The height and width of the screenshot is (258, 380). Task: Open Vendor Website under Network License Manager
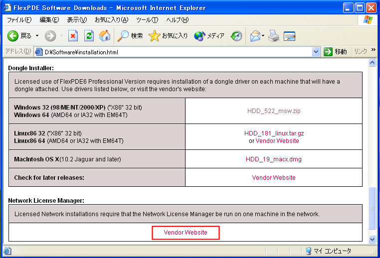(186, 233)
